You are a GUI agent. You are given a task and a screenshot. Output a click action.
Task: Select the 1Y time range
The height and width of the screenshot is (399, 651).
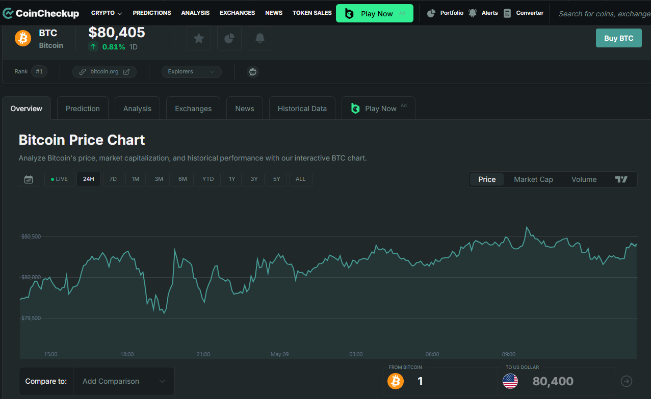(x=232, y=179)
